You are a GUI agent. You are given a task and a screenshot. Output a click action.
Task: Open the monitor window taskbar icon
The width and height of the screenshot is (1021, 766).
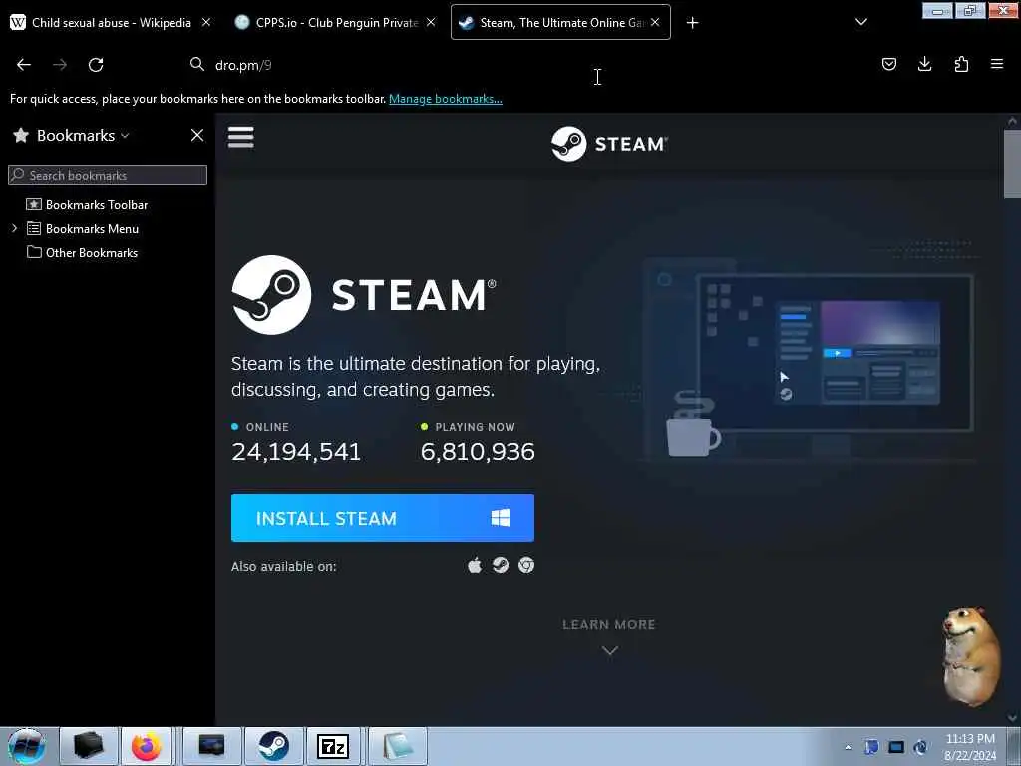[x=211, y=746]
